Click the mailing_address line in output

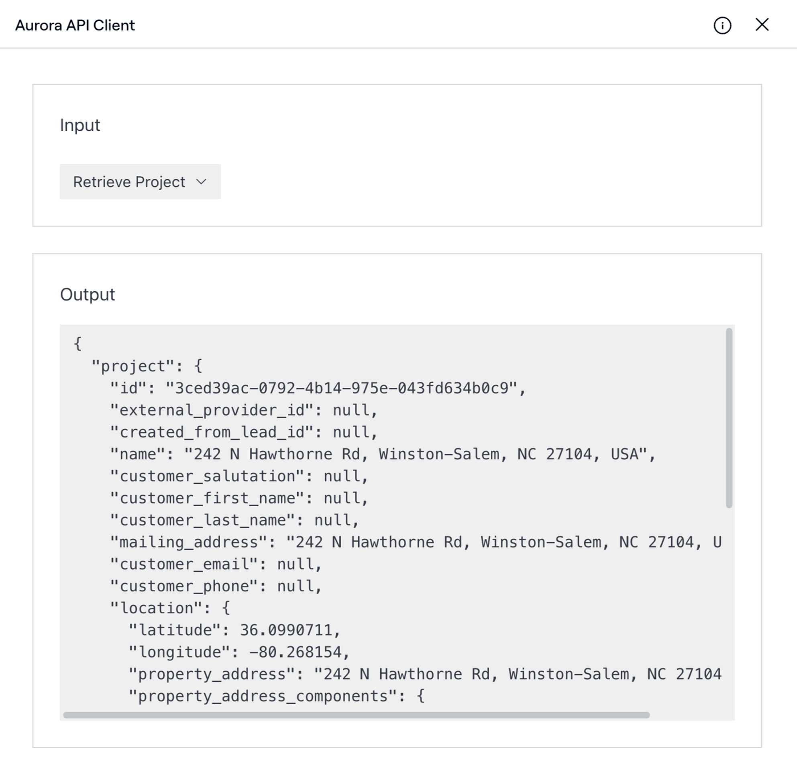pos(415,542)
